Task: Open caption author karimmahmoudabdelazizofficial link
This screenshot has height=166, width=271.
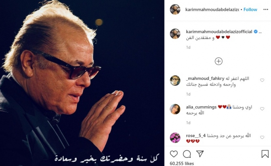Action: (x=219, y=32)
